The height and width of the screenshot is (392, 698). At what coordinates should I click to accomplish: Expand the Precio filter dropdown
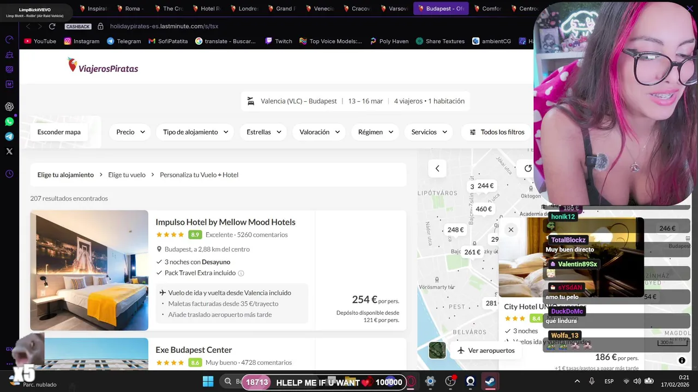coord(130,132)
